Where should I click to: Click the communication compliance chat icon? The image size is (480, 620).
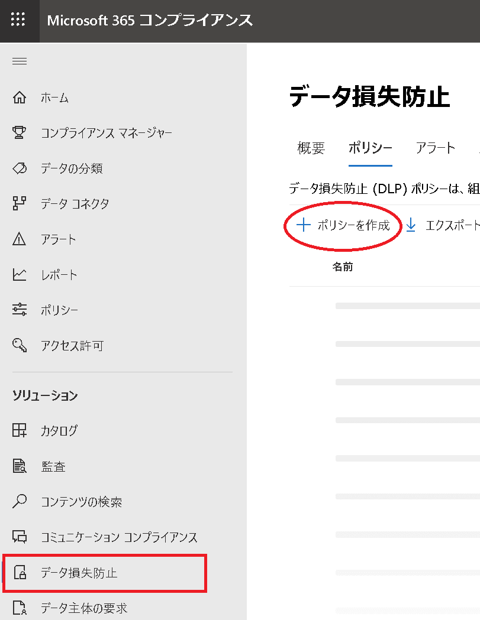(x=20, y=537)
